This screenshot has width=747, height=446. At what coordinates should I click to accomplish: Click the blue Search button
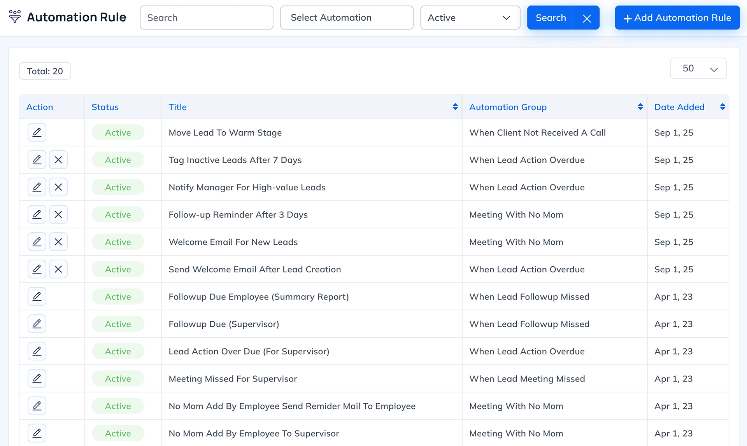point(551,18)
